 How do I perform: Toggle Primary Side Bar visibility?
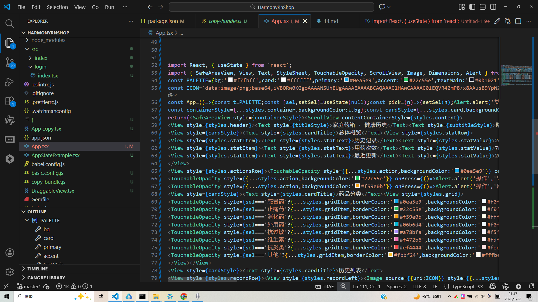click(x=472, y=7)
